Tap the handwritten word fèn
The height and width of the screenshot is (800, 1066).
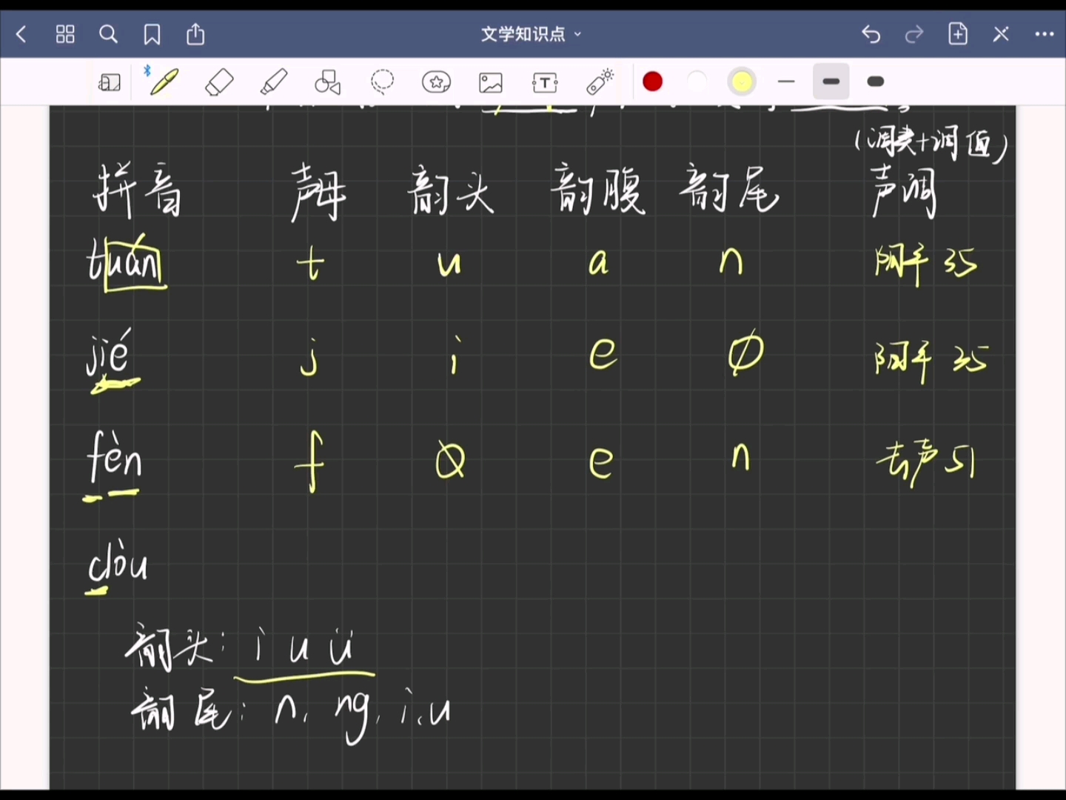[114, 456]
